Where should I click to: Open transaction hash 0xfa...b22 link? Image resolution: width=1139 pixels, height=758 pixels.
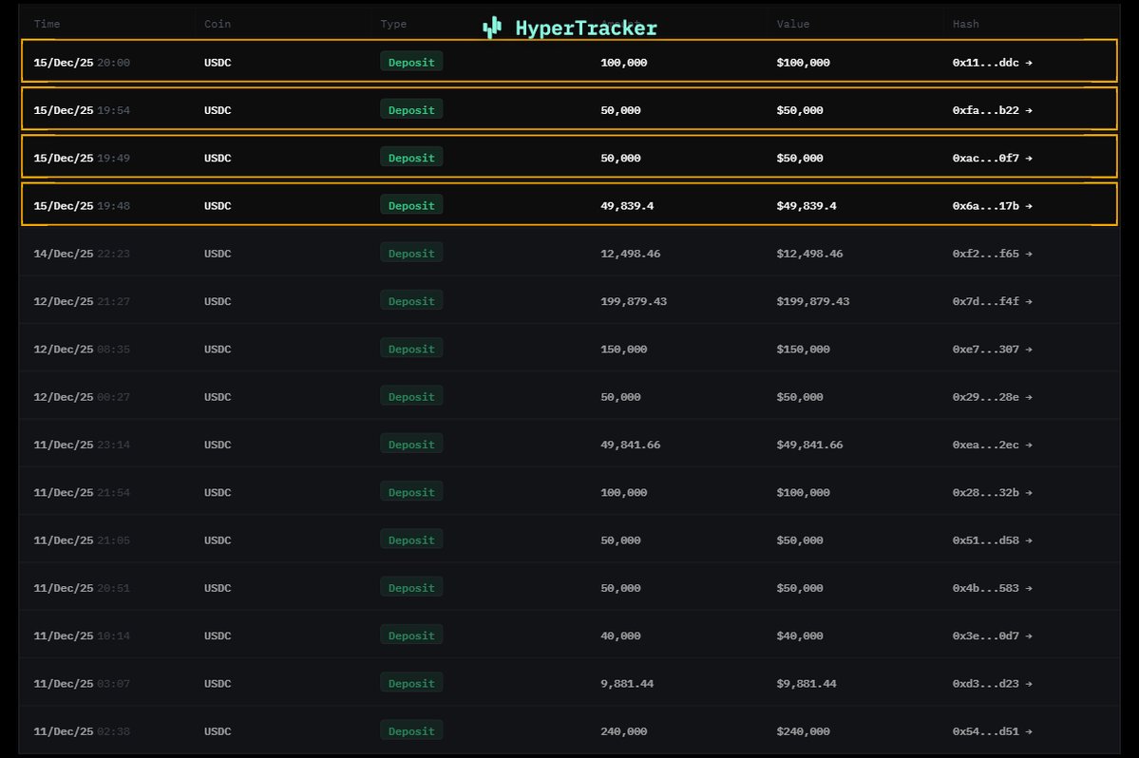tap(986, 110)
